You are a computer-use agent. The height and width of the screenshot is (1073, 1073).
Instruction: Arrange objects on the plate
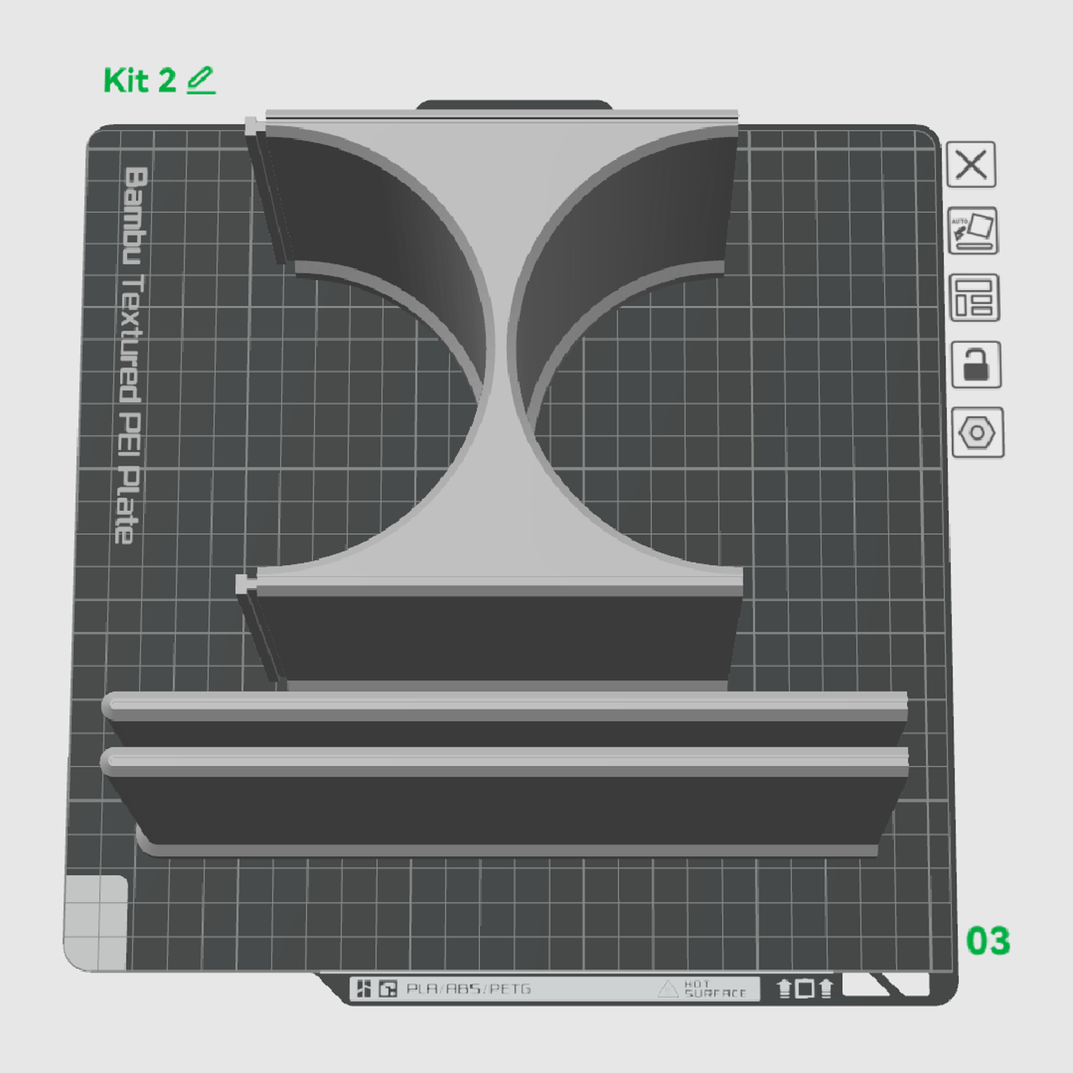(974, 298)
